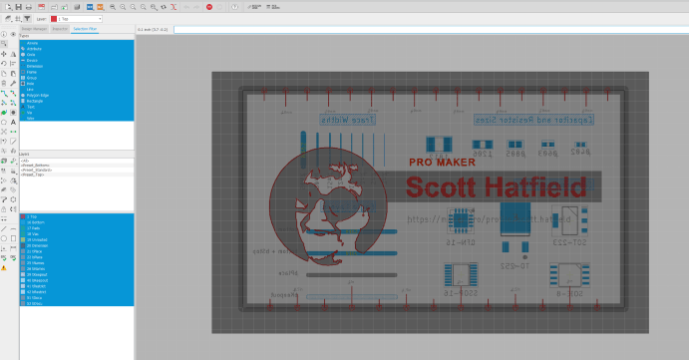The image size is (689, 360).
Task: Click the Help question-mark icon
Action: pos(234,7)
